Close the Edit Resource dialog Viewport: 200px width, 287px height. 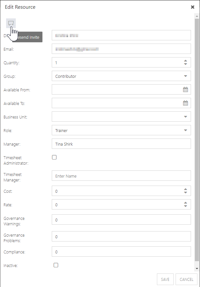(x=193, y=7)
